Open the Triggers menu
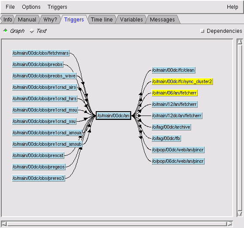The image size is (244, 228). coord(57,7)
